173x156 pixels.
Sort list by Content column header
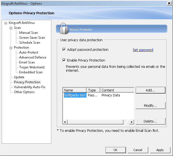[x=117, y=90]
